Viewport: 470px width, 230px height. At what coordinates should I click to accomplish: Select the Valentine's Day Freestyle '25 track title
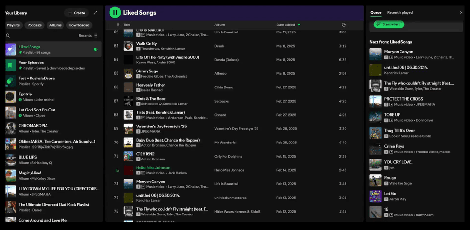coord(162,126)
